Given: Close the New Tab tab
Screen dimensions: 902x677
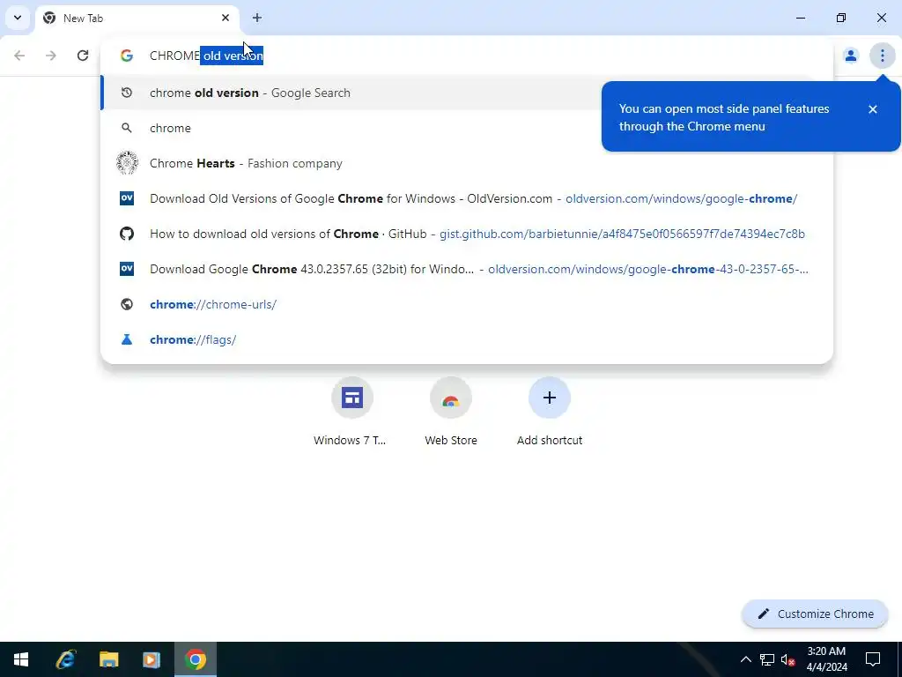Looking at the screenshot, I should click(x=225, y=18).
